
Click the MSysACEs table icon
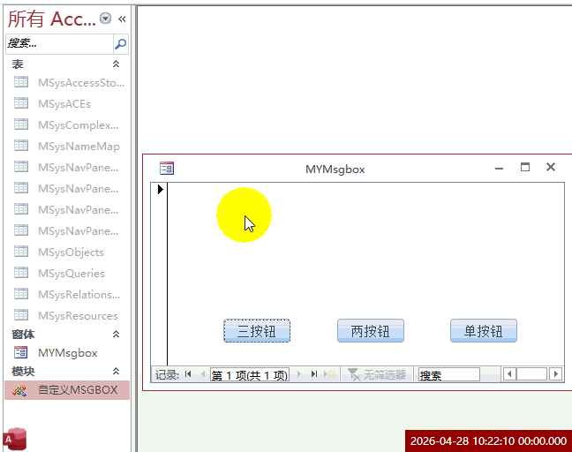coord(21,103)
